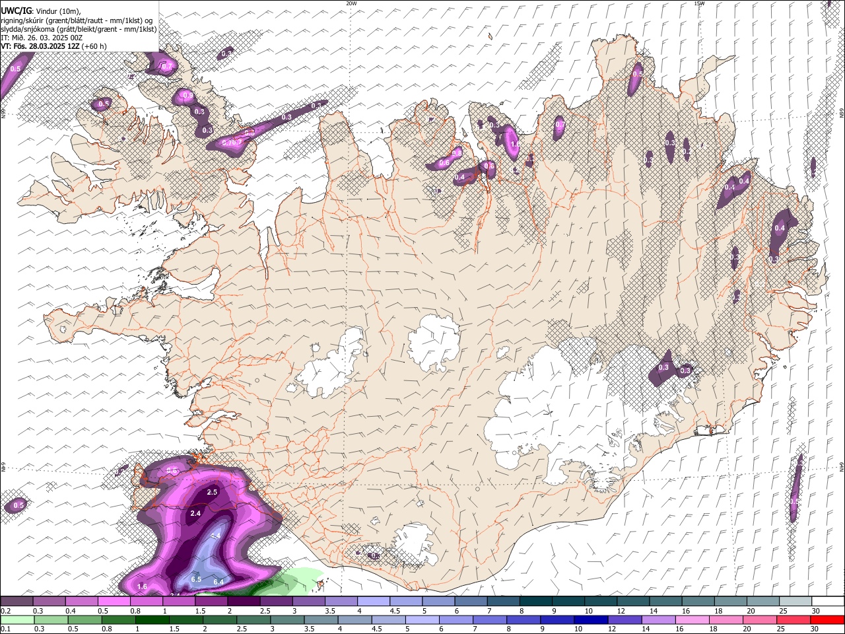Click the "(+60 h)" forecast offset text
The image size is (845, 634).
click(x=94, y=46)
